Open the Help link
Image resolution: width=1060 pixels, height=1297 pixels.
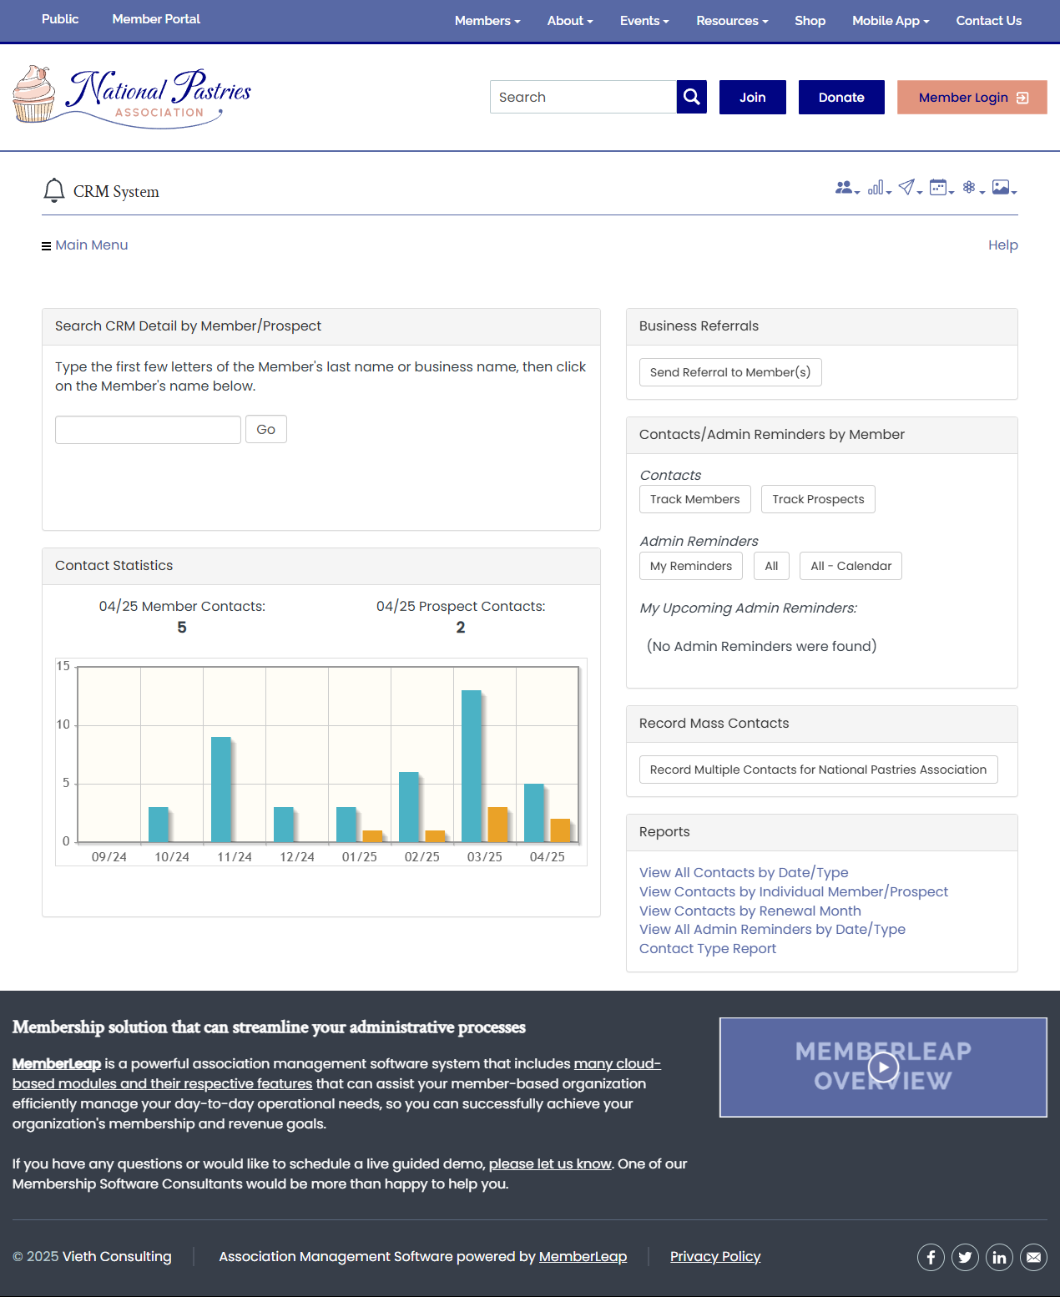(x=1003, y=245)
